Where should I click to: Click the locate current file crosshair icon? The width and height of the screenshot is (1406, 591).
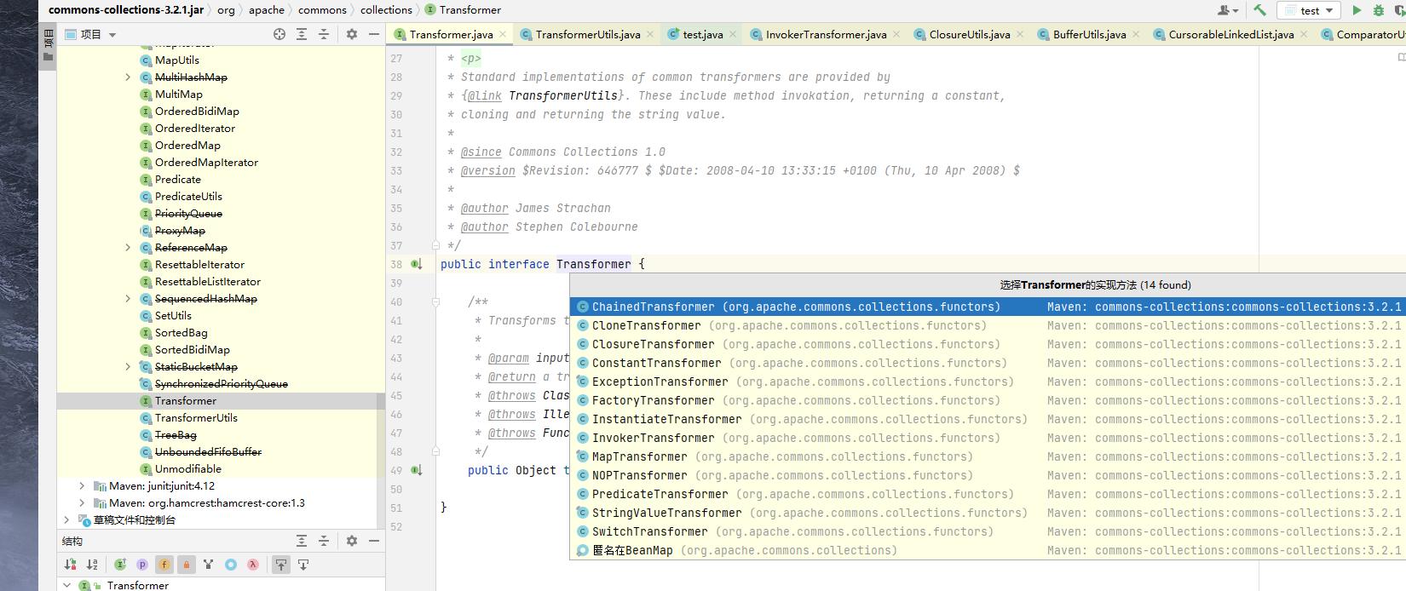point(279,34)
